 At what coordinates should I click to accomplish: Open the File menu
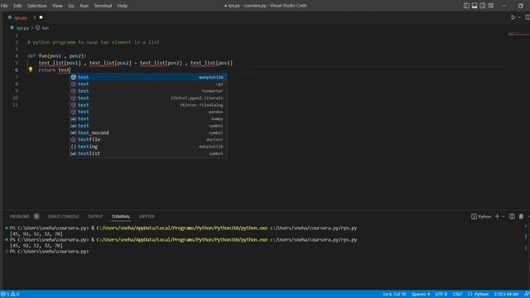pos(4,6)
